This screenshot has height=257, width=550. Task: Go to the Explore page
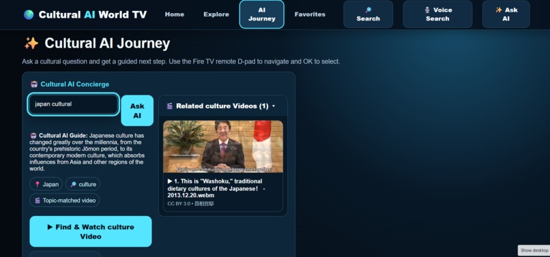coord(216,14)
